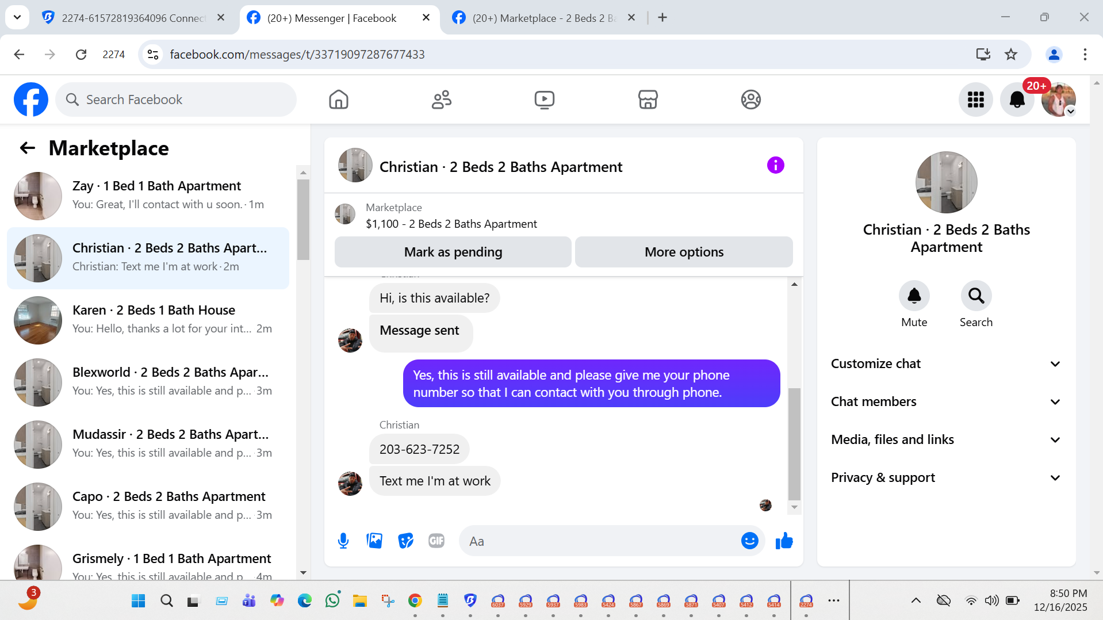Open the notifications bell with 20+ badge
1103x620 pixels.
pyautogui.click(x=1017, y=99)
